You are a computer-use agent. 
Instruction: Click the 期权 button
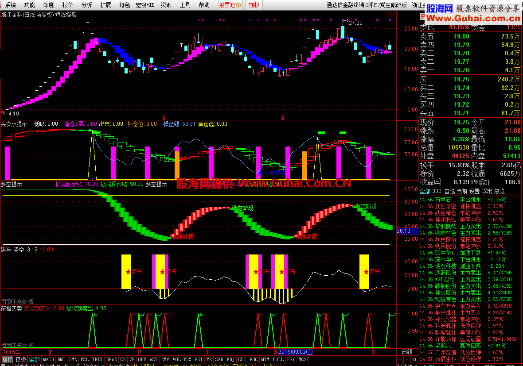click(254, 5)
